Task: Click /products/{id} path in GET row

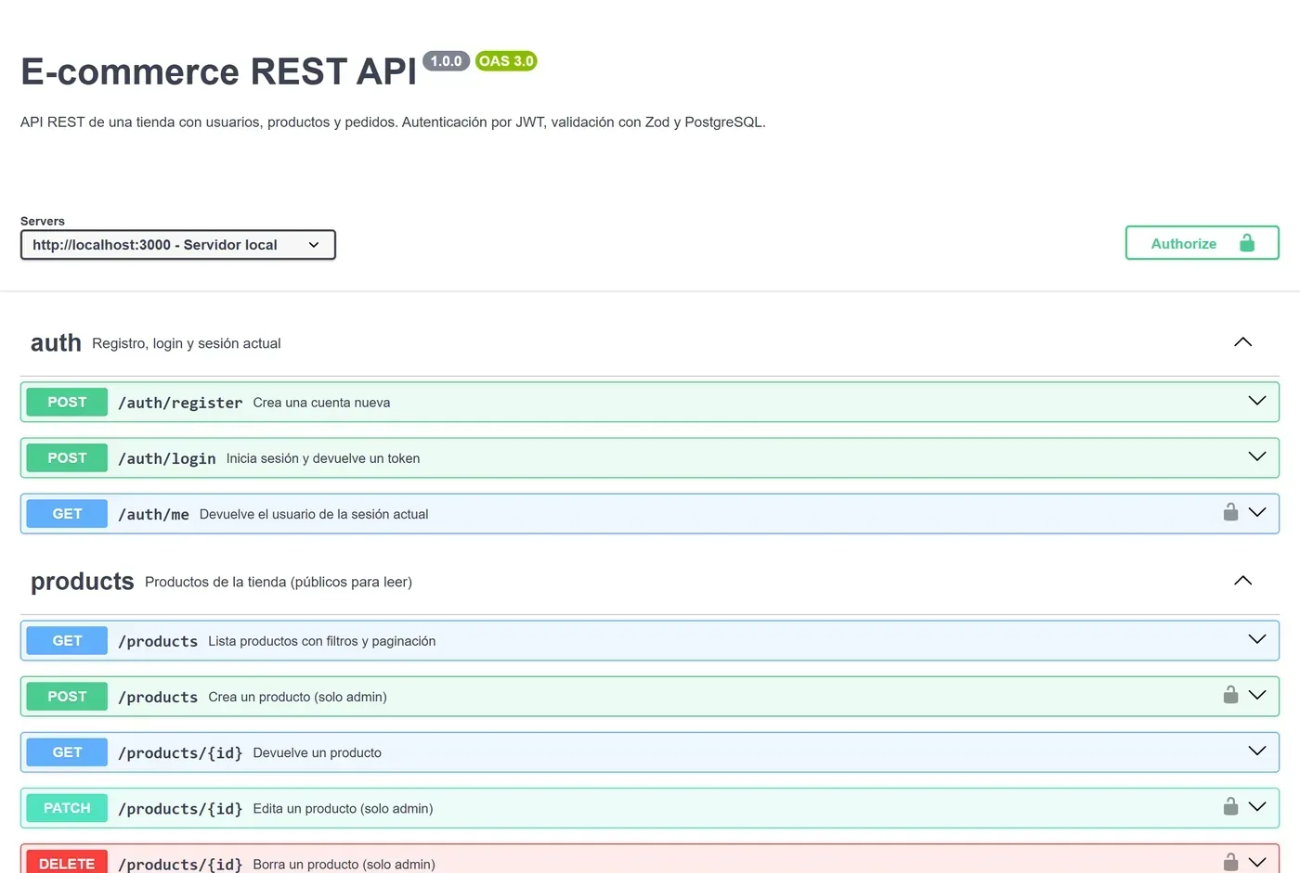Action: (180, 752)
